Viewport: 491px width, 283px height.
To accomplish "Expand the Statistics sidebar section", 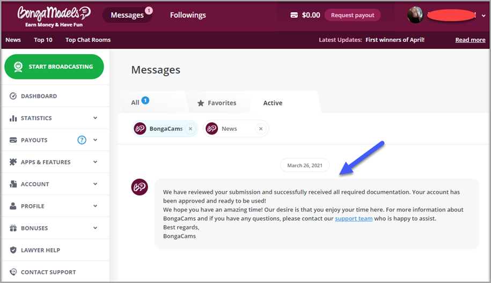I will [x=95, y=118].
